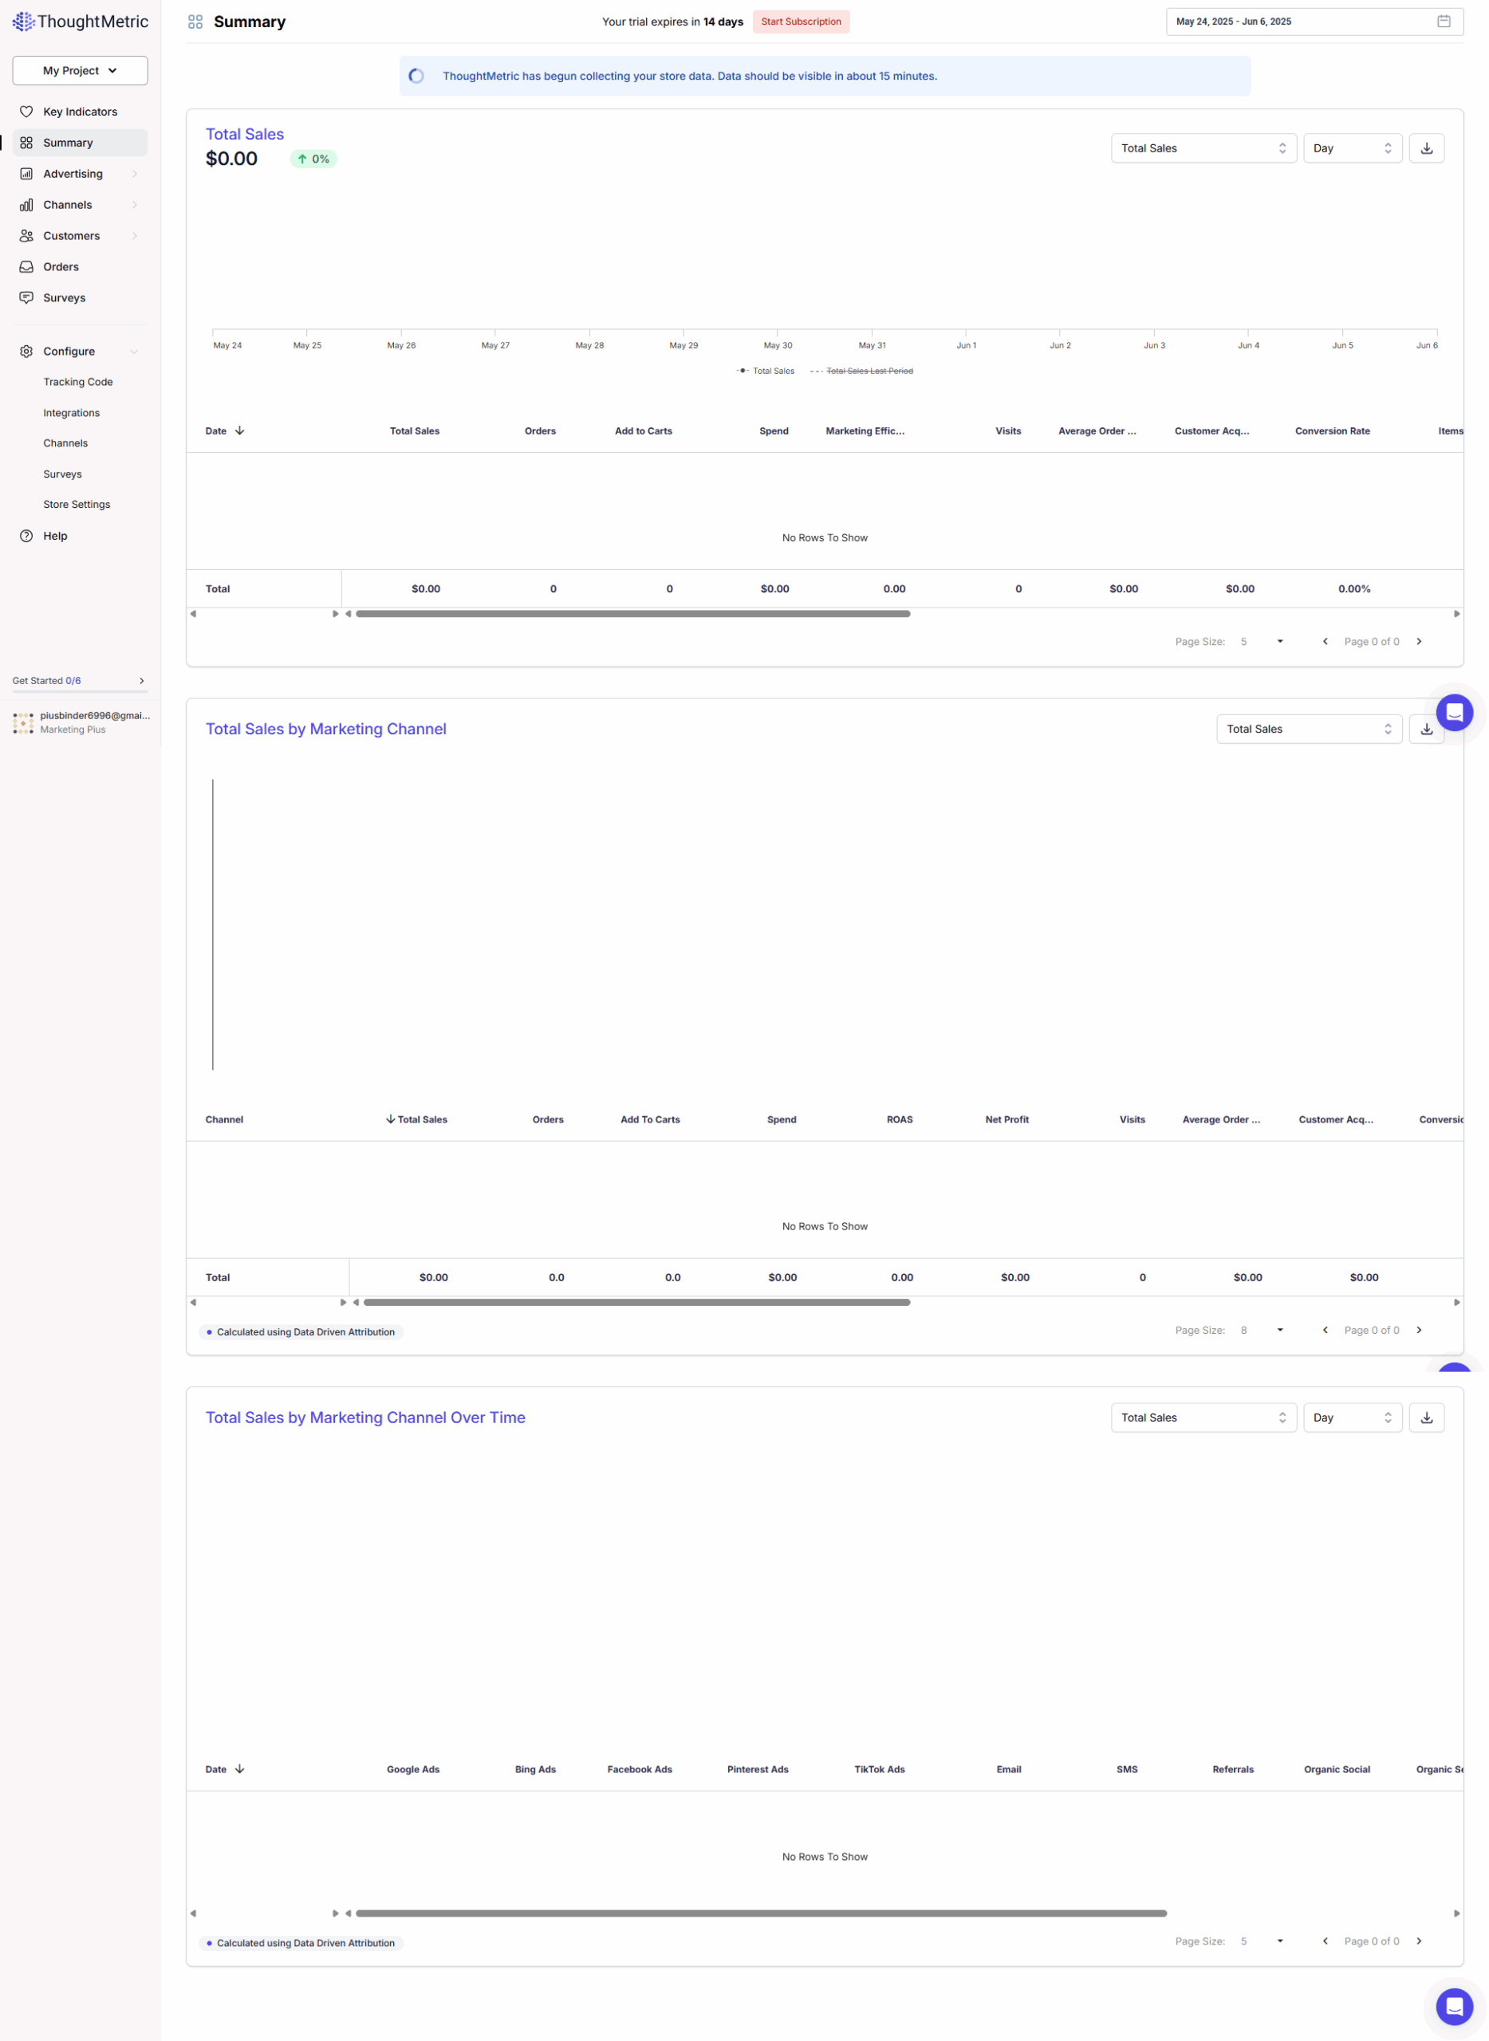
Task: Click the Key Indicators heart icon
Action: click(26, 112)
